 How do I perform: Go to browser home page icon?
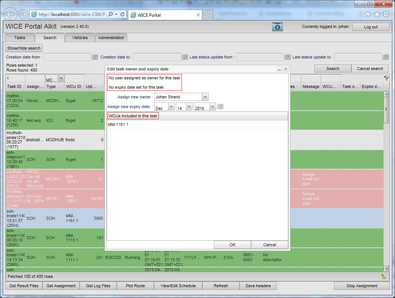[x=368, y=15]
